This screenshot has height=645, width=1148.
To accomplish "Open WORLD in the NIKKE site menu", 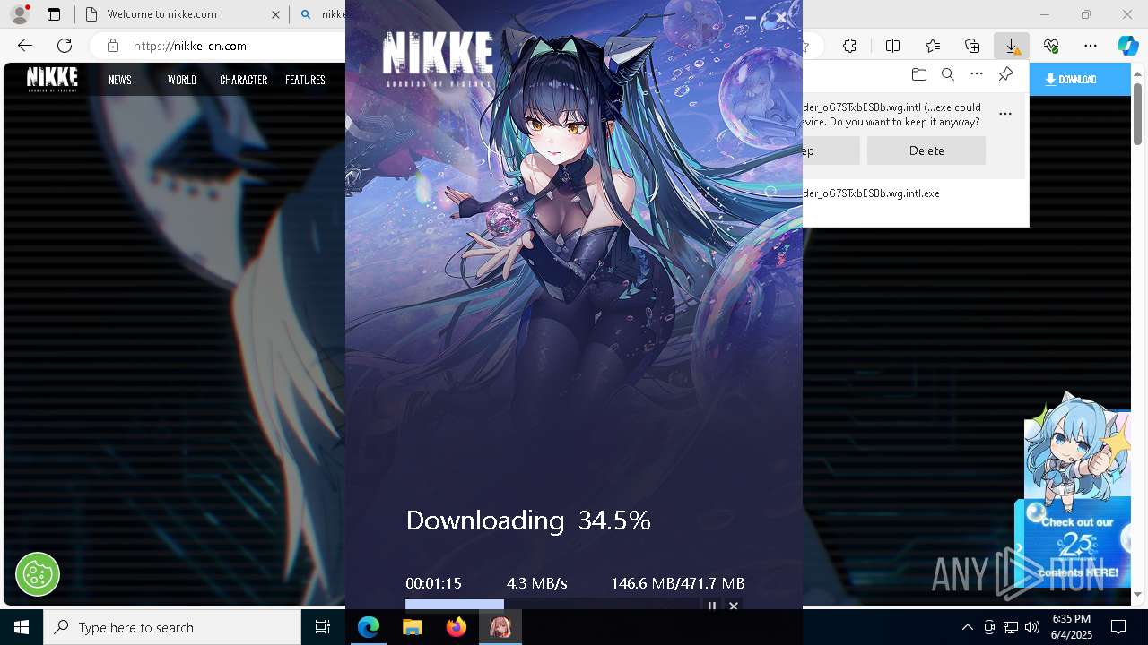I will [182, 80].
